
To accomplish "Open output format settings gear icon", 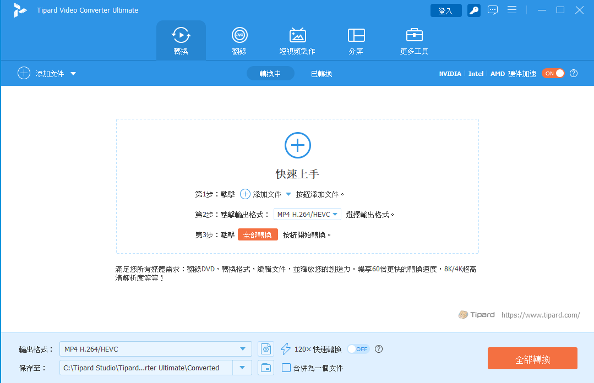I will pos(266,349).
